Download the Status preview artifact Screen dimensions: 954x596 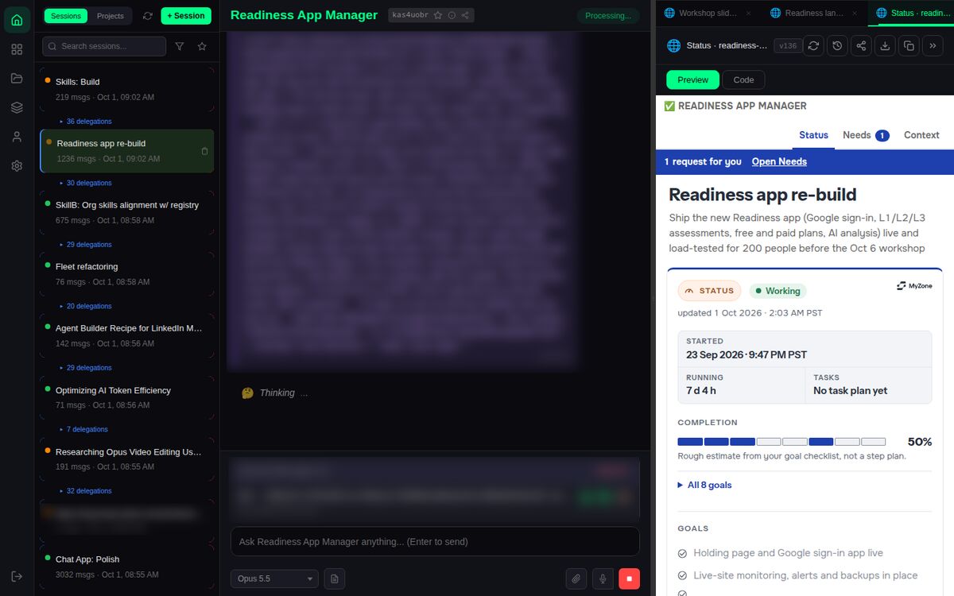pyautogui.click(x=885, y=46)
